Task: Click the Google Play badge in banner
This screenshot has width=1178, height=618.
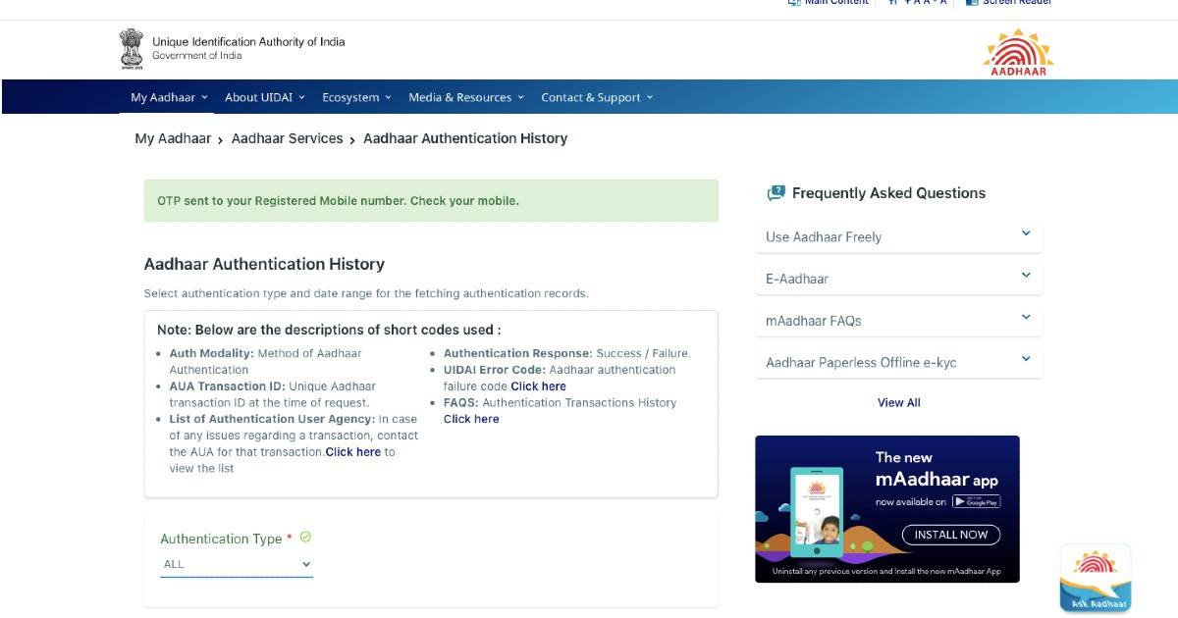Action: [976, 501]
